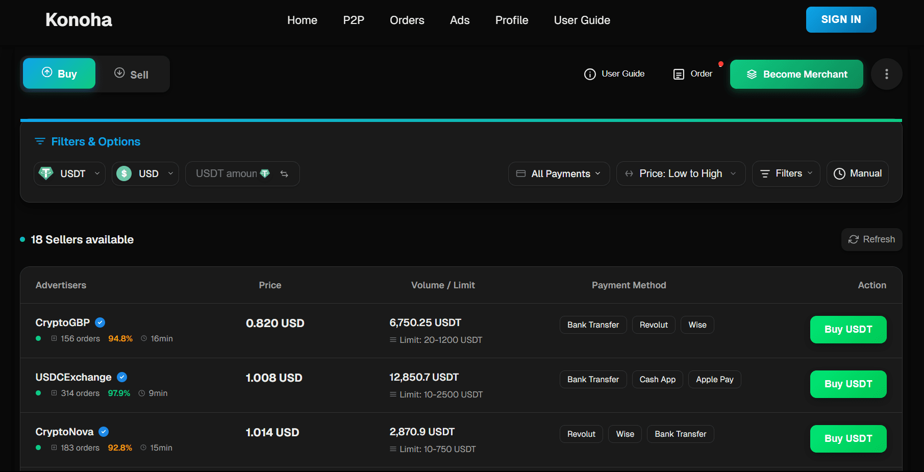
Task: Click the Order icon with red notification dot
Action: point(679,74)
